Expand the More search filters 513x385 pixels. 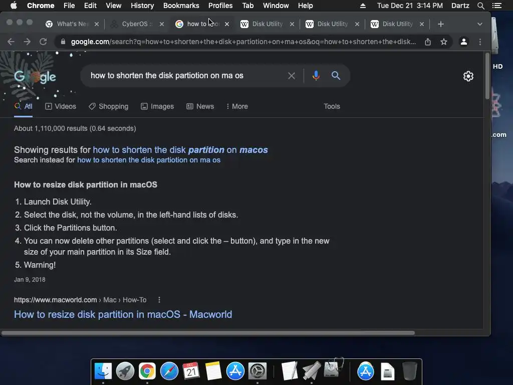click(237, 106)
